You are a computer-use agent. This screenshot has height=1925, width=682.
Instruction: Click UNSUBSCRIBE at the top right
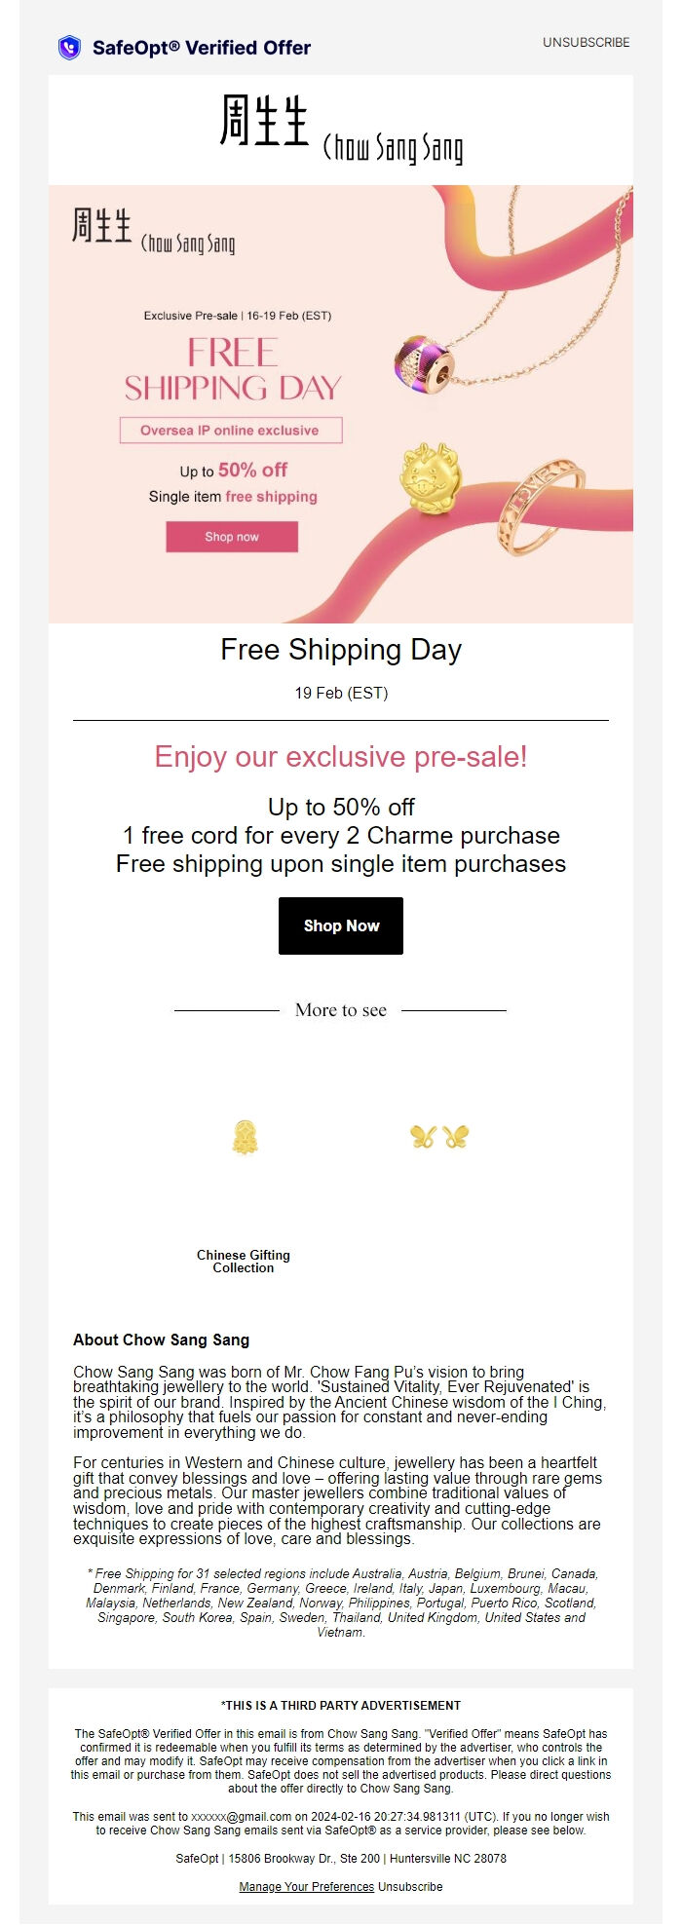point(586,43)
